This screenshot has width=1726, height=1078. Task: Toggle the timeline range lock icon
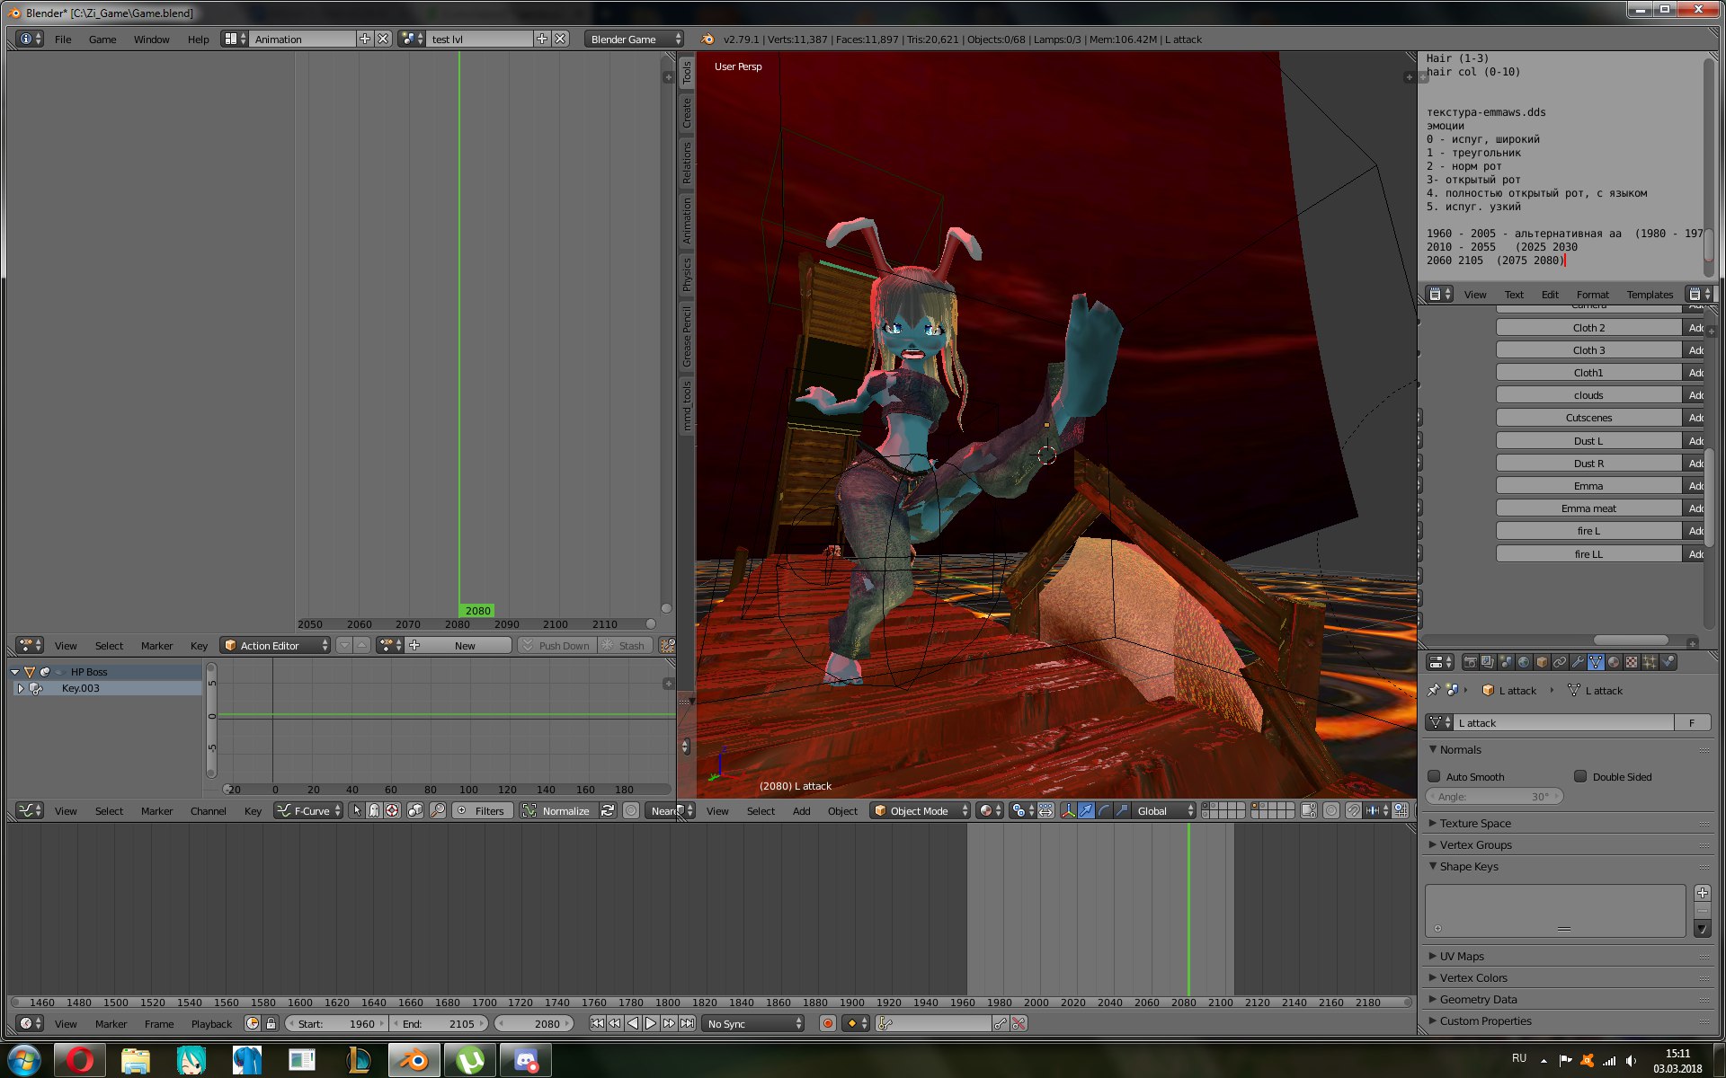coord(271,1023)
